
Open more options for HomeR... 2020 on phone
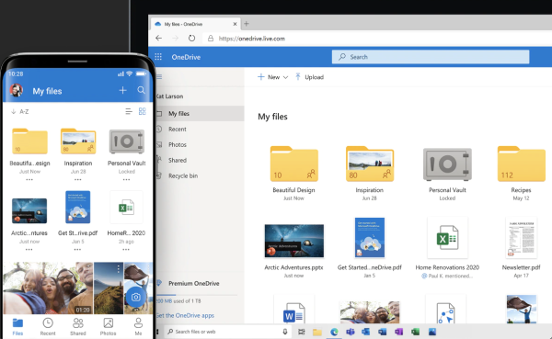[x=126, y=250]
